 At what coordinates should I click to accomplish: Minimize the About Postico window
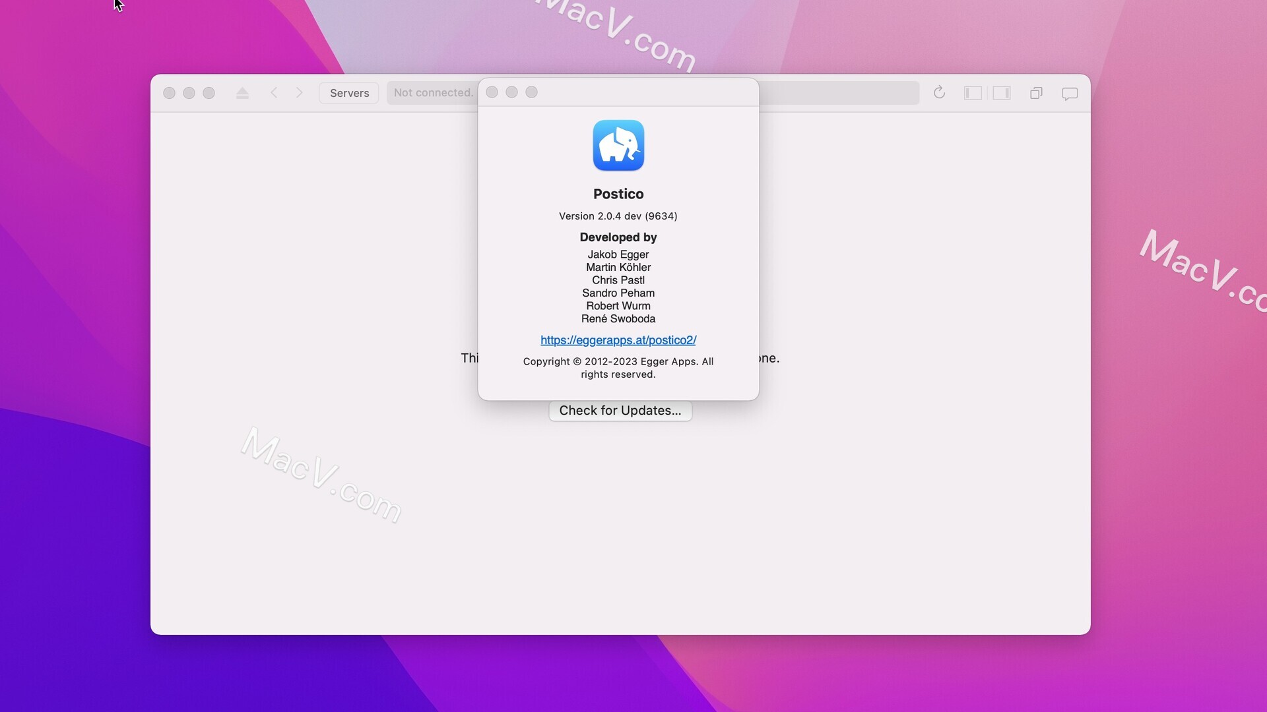click(x=511, y=92)
